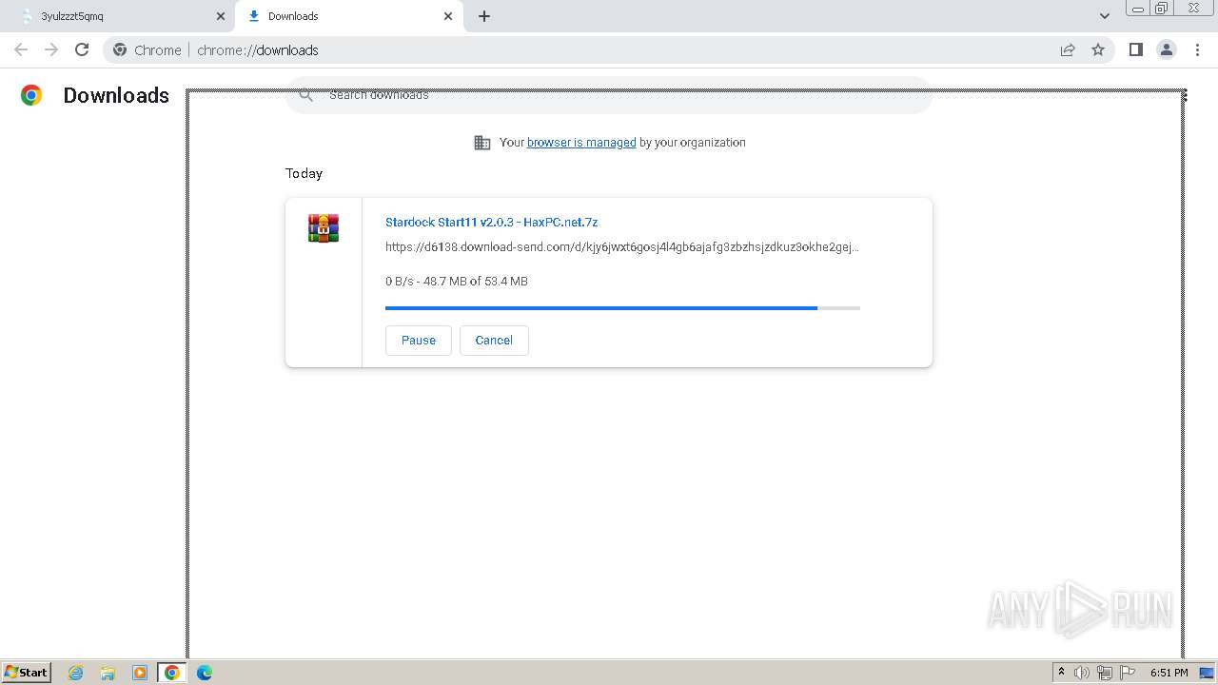Click the download-send.com source URL
The image size is (1218, 685).
click(x=622, y=247)
